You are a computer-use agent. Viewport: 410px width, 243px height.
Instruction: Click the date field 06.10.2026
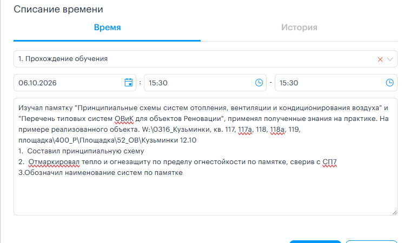[75, 83]
